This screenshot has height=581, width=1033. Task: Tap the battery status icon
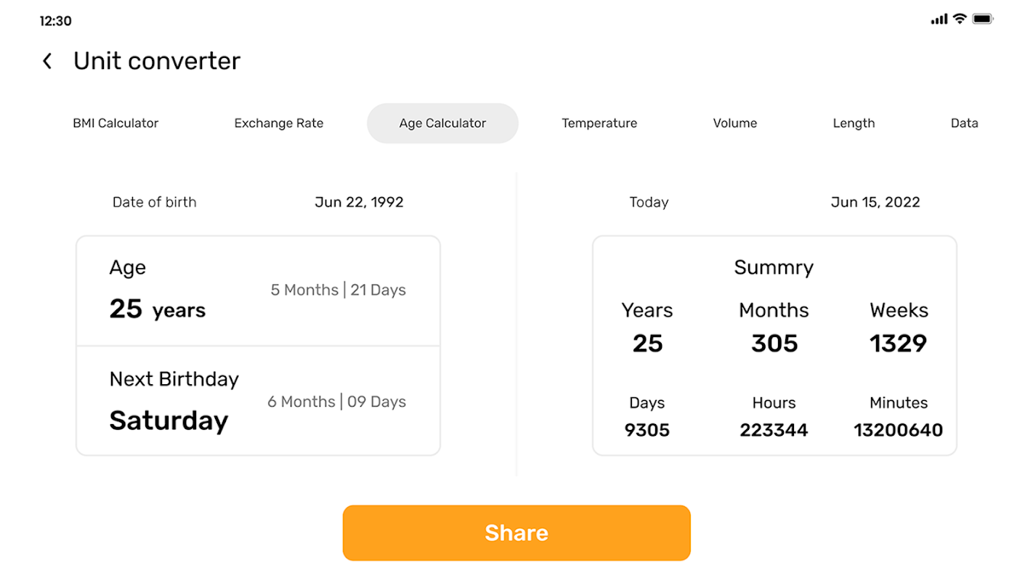[x=982, y=19]
